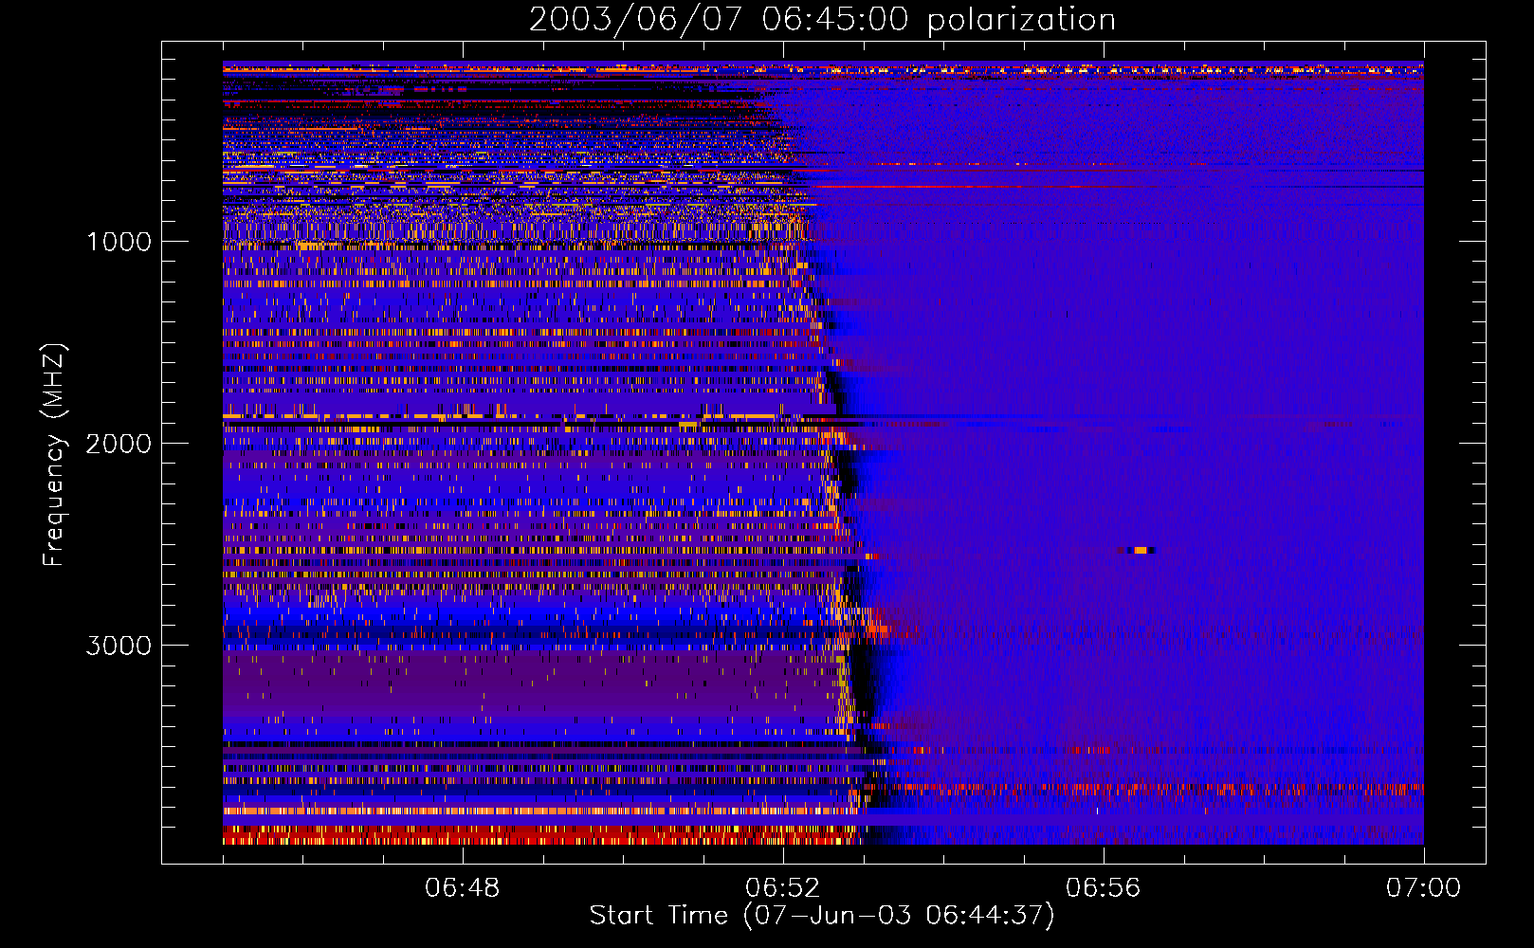Screen dimensions: 1534x948
Task: Click the 3000 frequency tick label
Action: coord(119,646)
